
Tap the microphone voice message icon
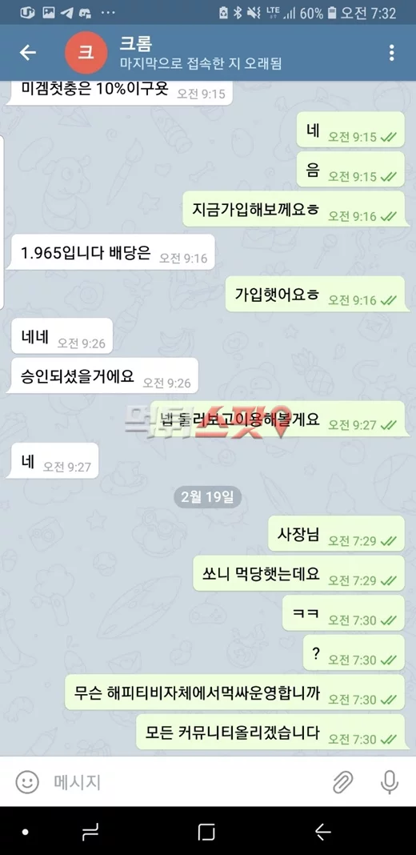click(x=389, y=782)
